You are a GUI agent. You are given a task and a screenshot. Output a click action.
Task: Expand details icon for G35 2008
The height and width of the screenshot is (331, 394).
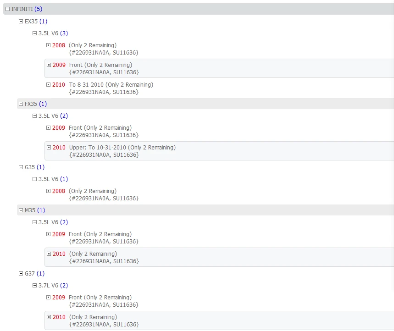click(x=49, y=191)
